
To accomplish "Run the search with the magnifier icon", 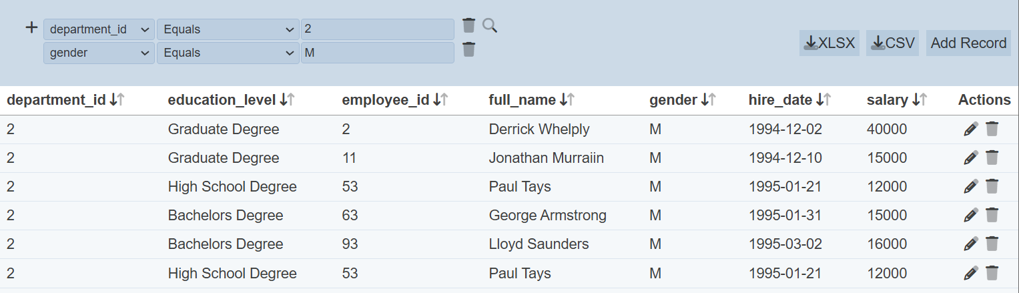I will [490, 26].
